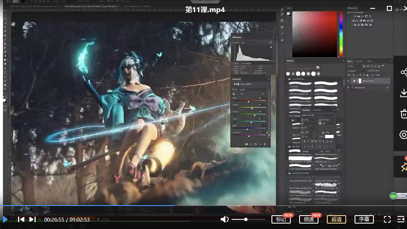Jump to the previous video
The image size is (407, 229).
coord(21,219)
